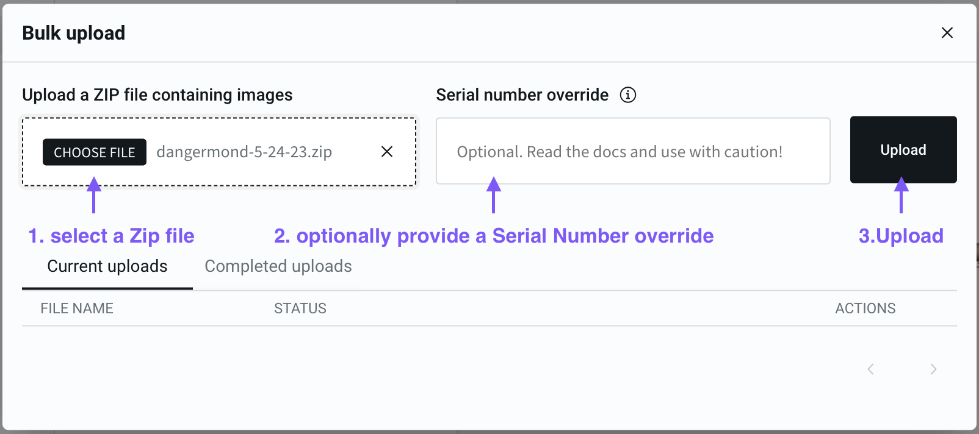Image resolution: width=979 pixels, height=434 pixels.
Task: Click the 'Upload a ZIP file containing images' label
Action: coord(157,95)
